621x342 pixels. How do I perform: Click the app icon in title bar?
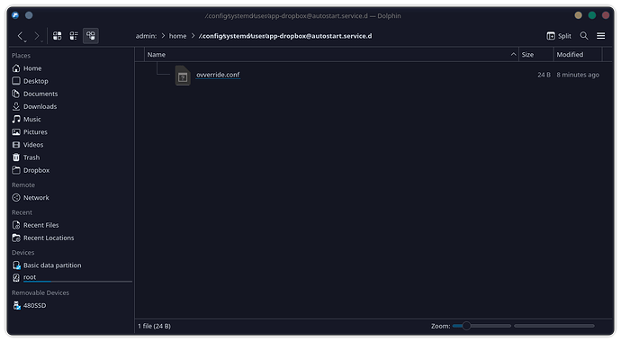click(x=15, y=15)
